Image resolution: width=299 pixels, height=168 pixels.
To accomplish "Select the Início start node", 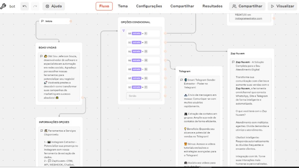I will coord(55,21).
